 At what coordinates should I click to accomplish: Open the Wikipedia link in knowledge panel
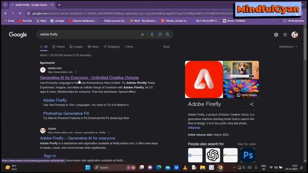click(194, 128)
